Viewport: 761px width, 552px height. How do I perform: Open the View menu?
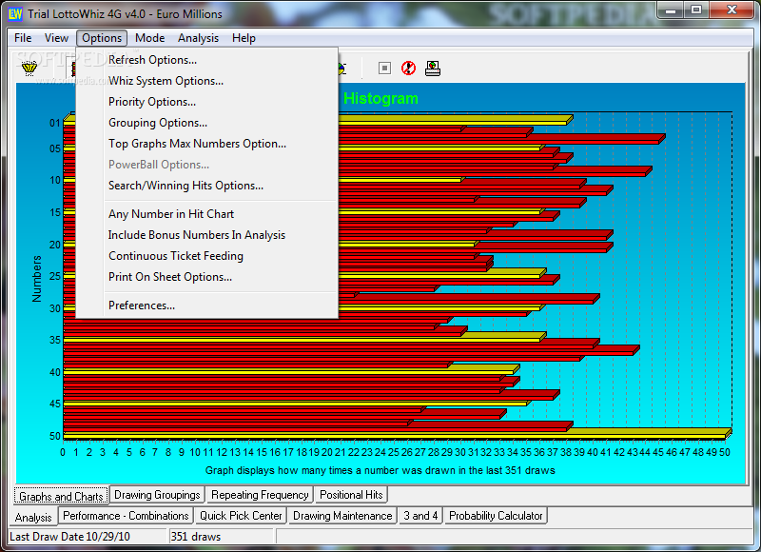pyautogui.click(x=56, y=38)
